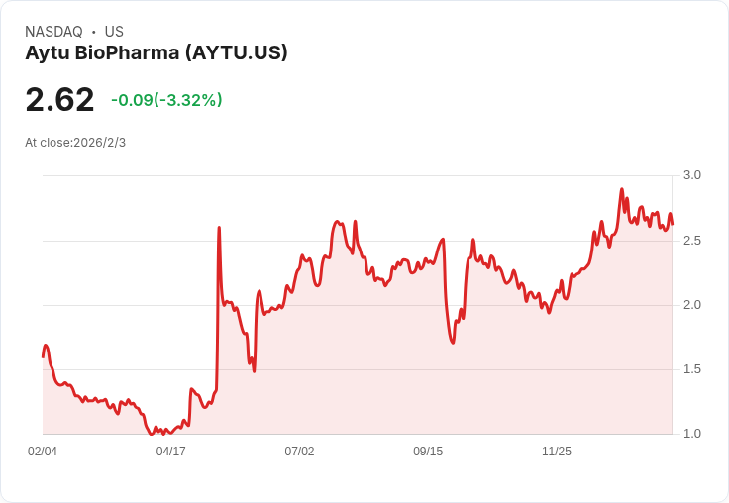Click the sharp price spike after 04/17
The width and height of the screenshot is (729, 503).
pos(218,228)
